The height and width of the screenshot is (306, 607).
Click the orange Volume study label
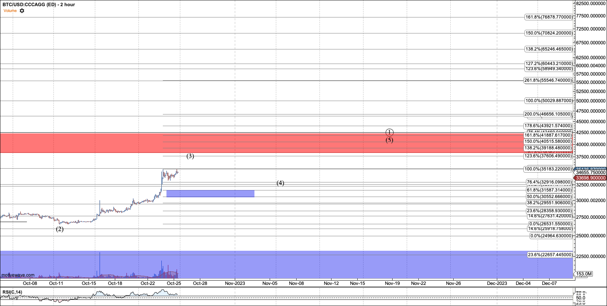(x=10, y=11)
